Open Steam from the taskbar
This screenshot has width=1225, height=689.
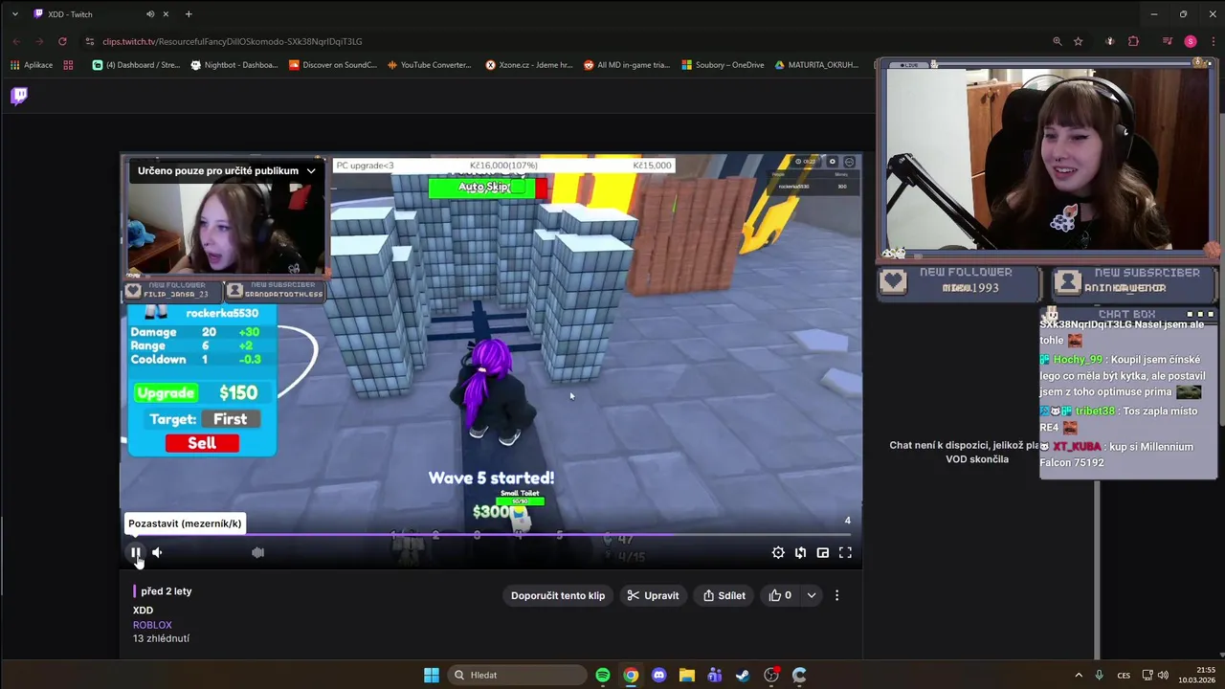click(x=743, y=675)
